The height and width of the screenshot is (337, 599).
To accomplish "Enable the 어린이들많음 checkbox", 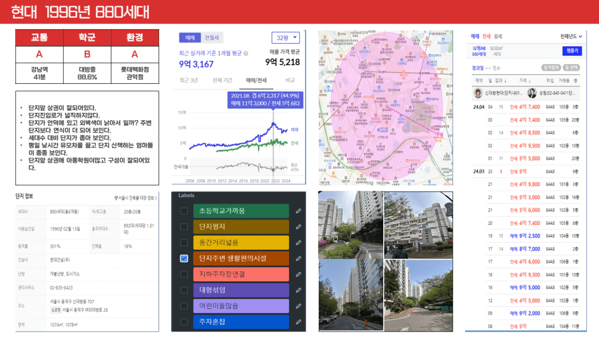I will (184, 306).
